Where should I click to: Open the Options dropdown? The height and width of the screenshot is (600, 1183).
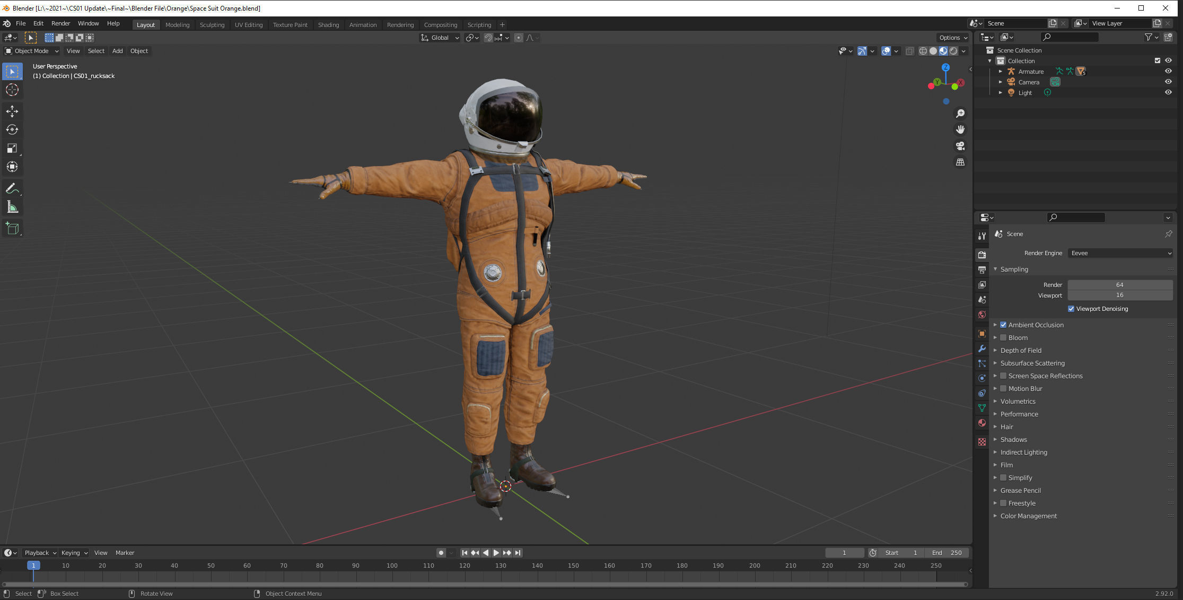tap(953, 38)
